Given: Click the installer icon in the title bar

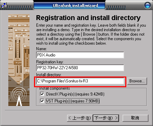Looking at the screenshot, I should 5,6.
